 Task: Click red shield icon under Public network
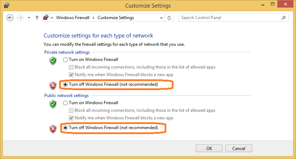[x=53, y=129]
